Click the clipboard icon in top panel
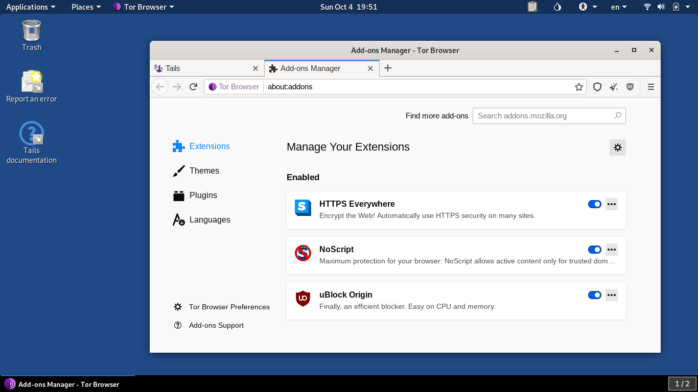The height and width of the screenshot is (392, 698). [532, 7]
